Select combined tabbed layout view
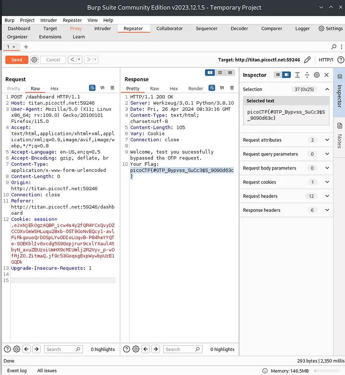 [230, 73]
